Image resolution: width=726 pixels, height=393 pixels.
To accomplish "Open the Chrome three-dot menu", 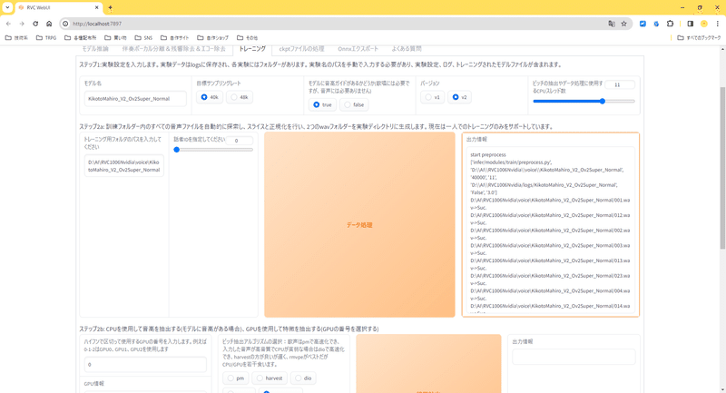I will pos(717,24).
